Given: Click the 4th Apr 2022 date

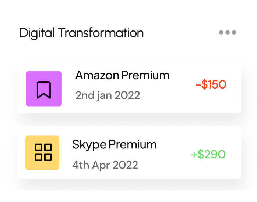Looking at the screenshot, I should [x=105, y=165].
